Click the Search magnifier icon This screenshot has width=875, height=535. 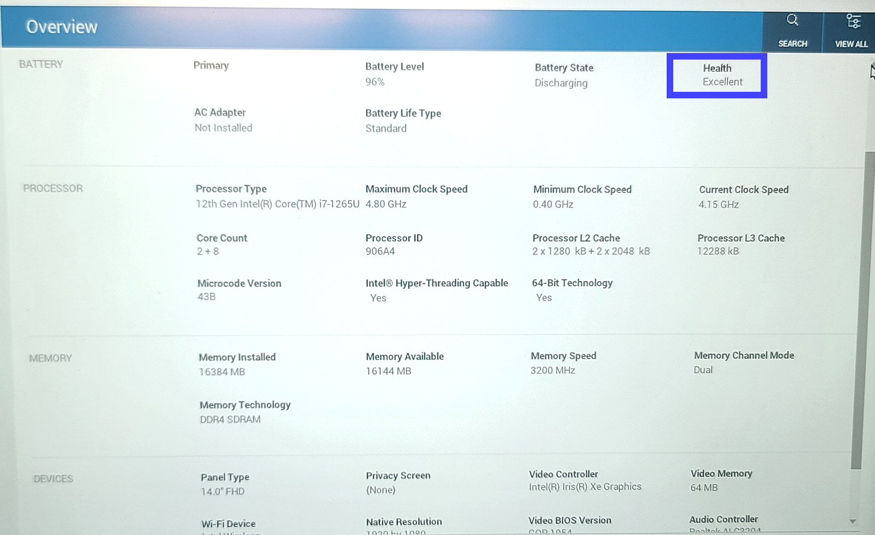click(792, 21)
